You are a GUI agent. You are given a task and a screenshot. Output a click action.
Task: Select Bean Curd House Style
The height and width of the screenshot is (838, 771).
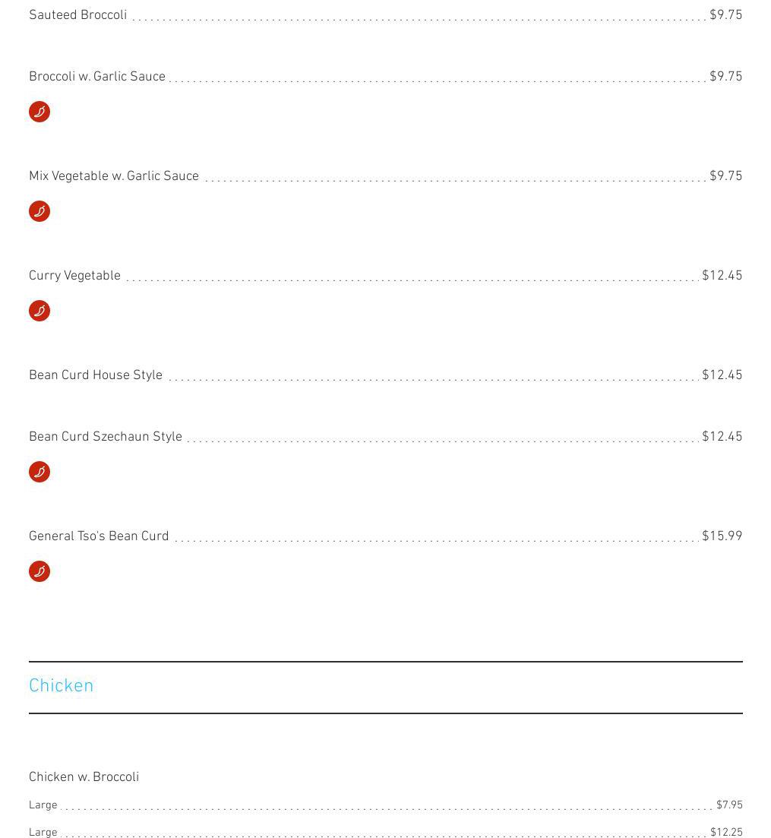(x=96, y=375)
